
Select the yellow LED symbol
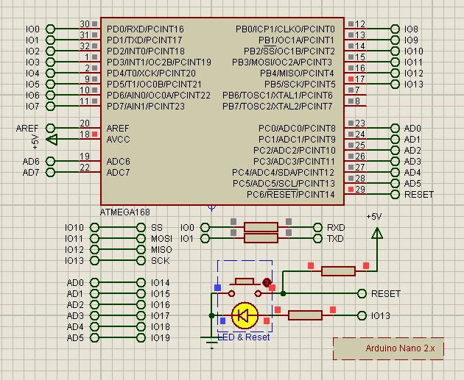(x=245, y=315)
